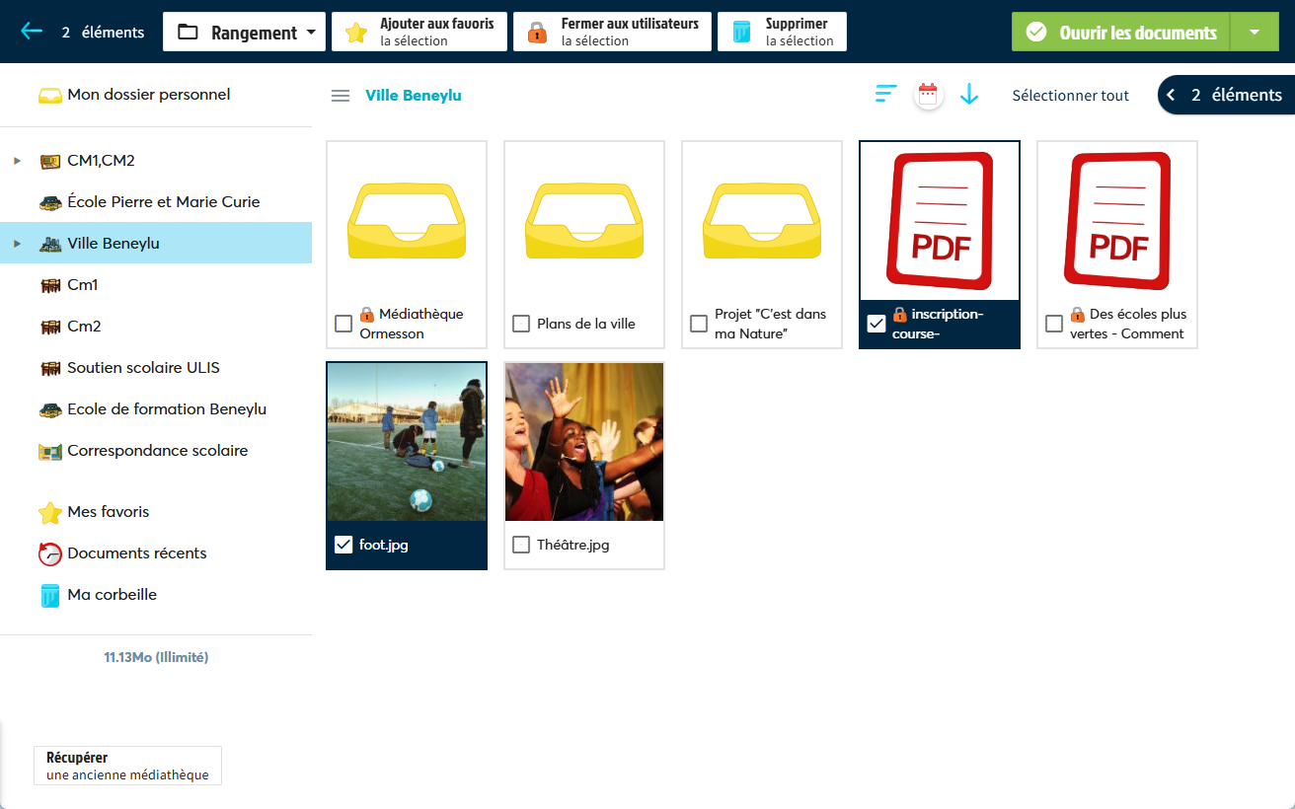
Task: Click Sélectionner tout
Action: click(1070, 96)
